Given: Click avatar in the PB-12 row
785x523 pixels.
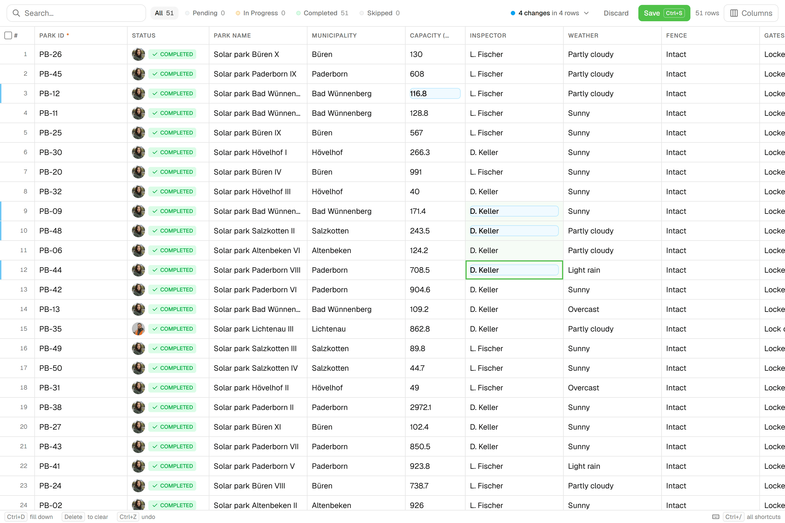Looking at the screenshot, I should click(138, 94).
